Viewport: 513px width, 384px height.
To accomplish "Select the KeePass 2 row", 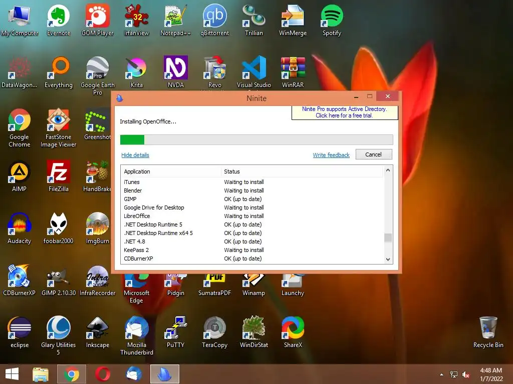I will click(252, 250).
